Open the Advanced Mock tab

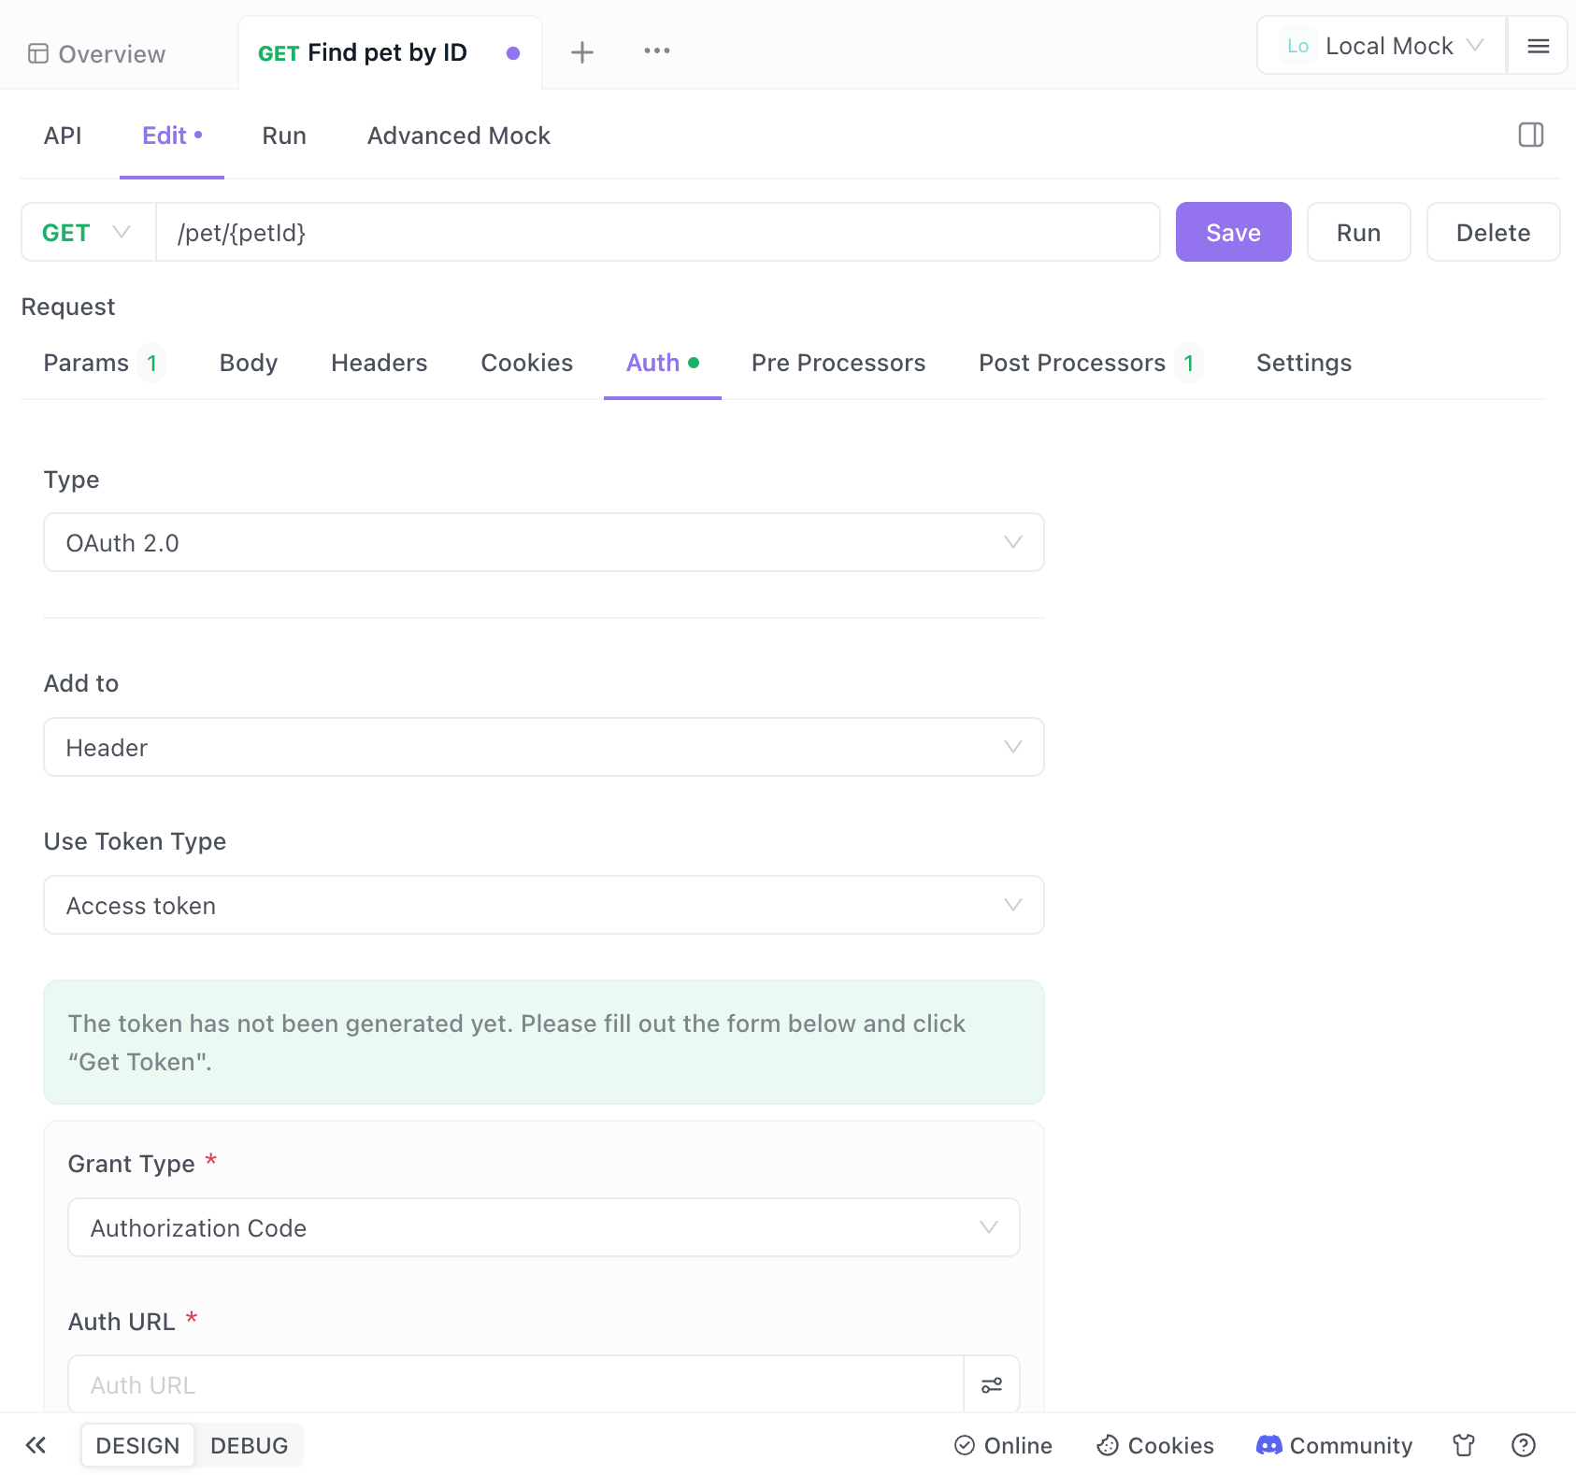tap(458, 136)
